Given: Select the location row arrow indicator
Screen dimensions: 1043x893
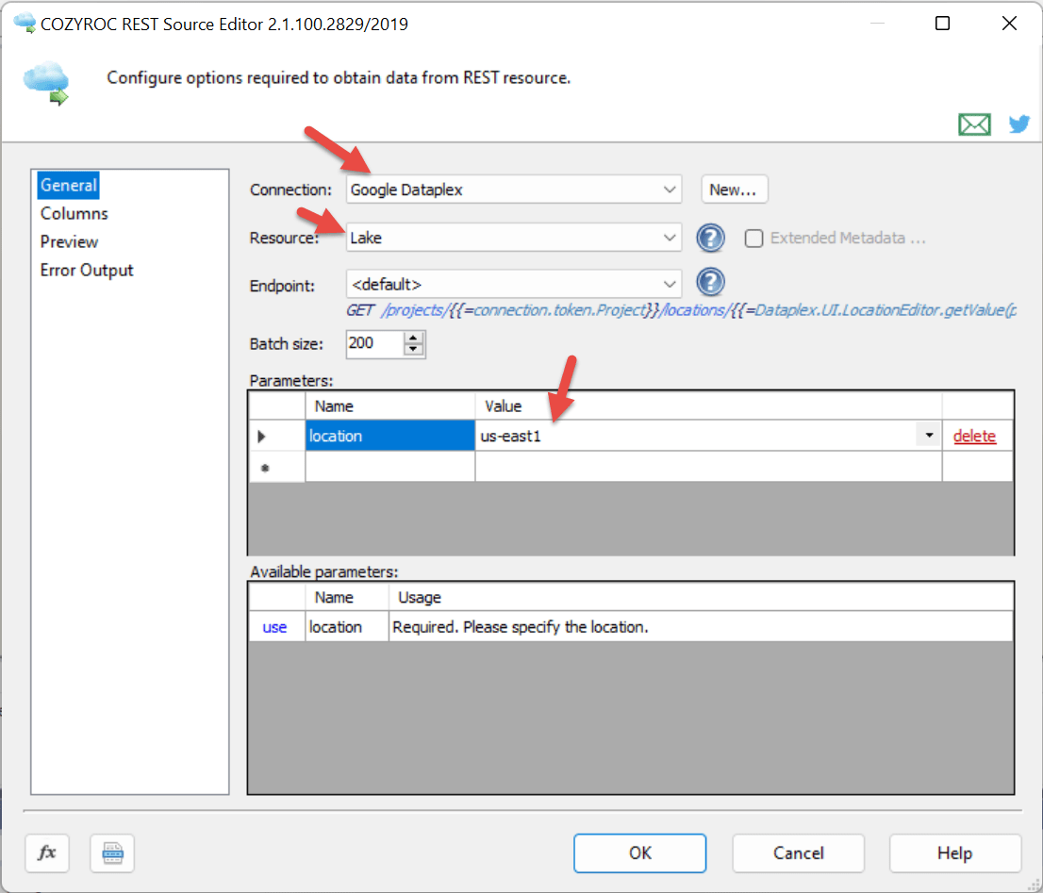Looking at the screenshot, I should 262,437.
